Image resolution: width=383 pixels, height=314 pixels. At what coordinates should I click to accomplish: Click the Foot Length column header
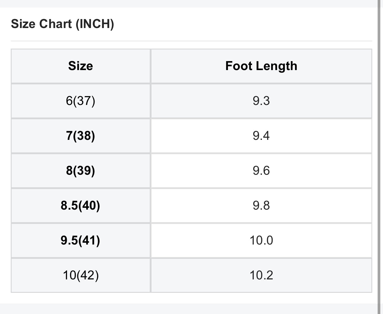pos(261,66)
